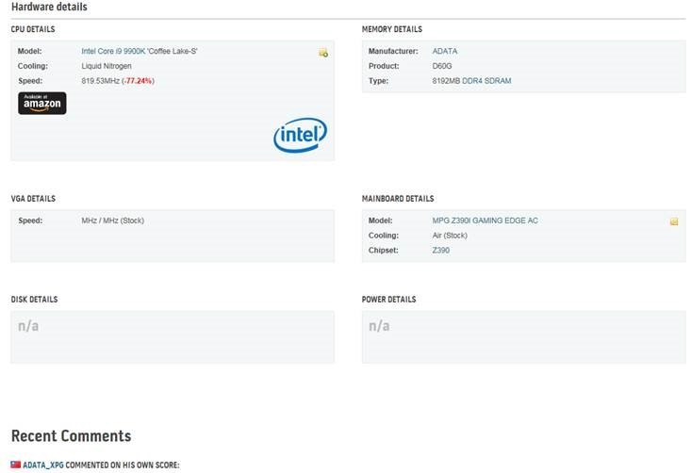Click the Chipset: label in Mainboard details
Image resolution: width=691 pixels, height=473 pixels.
(x=383, y=250)
